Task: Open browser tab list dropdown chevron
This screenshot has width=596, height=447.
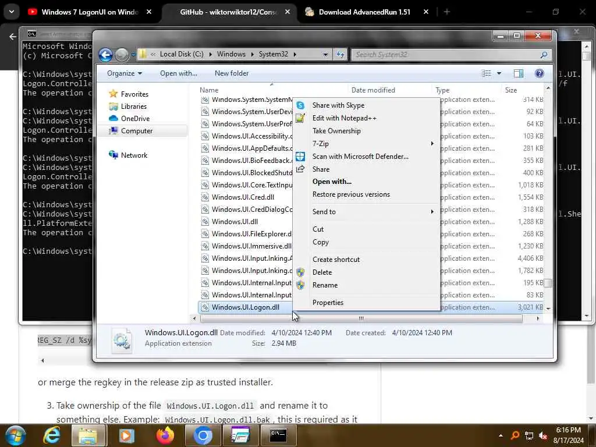Action: tap(12, 12)
